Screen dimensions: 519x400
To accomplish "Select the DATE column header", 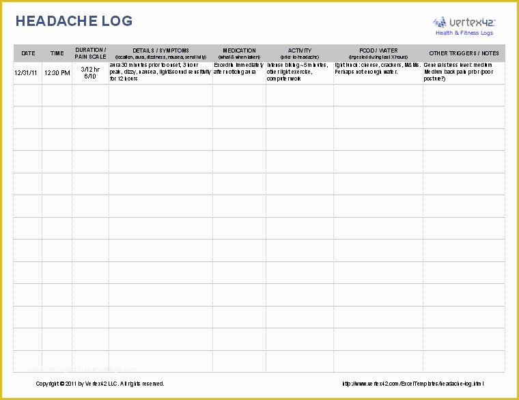I will pyautogui.click(x=28, y=53).
